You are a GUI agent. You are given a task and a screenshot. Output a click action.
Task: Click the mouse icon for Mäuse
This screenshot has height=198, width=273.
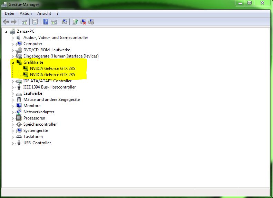(19, 100)
